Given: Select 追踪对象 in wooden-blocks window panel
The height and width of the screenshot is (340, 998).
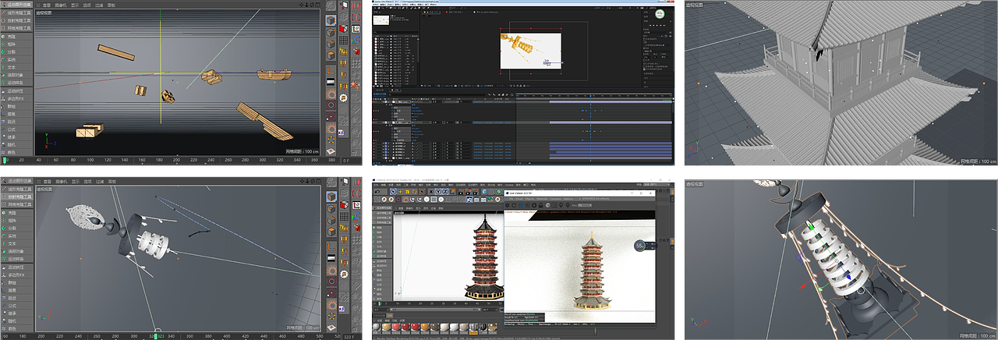Looking at the screenshot, I should (x=17, y=76).
